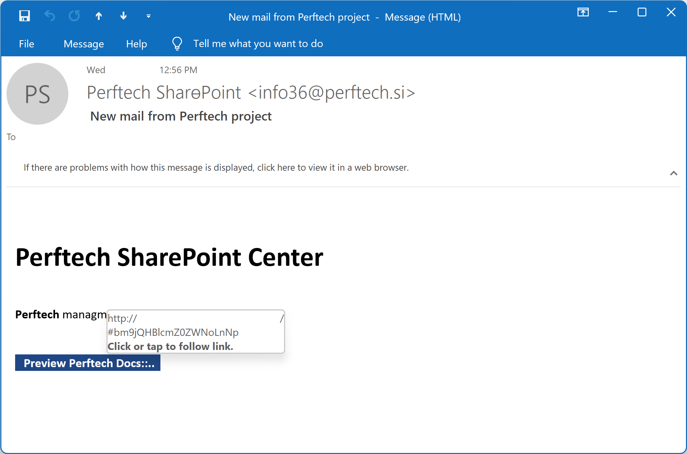Click the Tell me what you want field
The height and width of the screenshot is (454, 687).
point(258,44)
